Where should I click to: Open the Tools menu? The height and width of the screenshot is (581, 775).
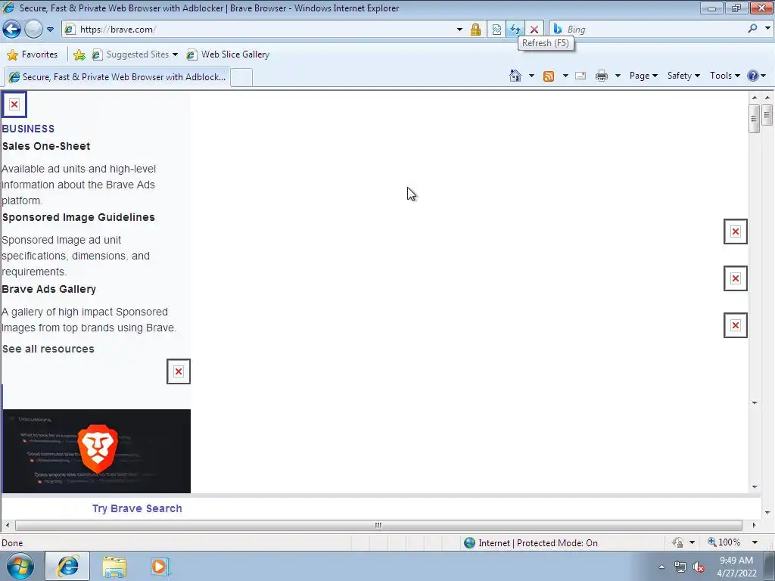click(725, 76)
